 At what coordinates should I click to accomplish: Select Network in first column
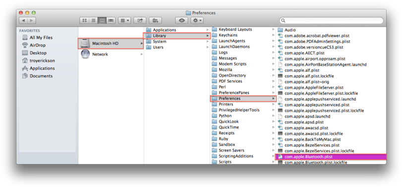[x=111, y=54]
